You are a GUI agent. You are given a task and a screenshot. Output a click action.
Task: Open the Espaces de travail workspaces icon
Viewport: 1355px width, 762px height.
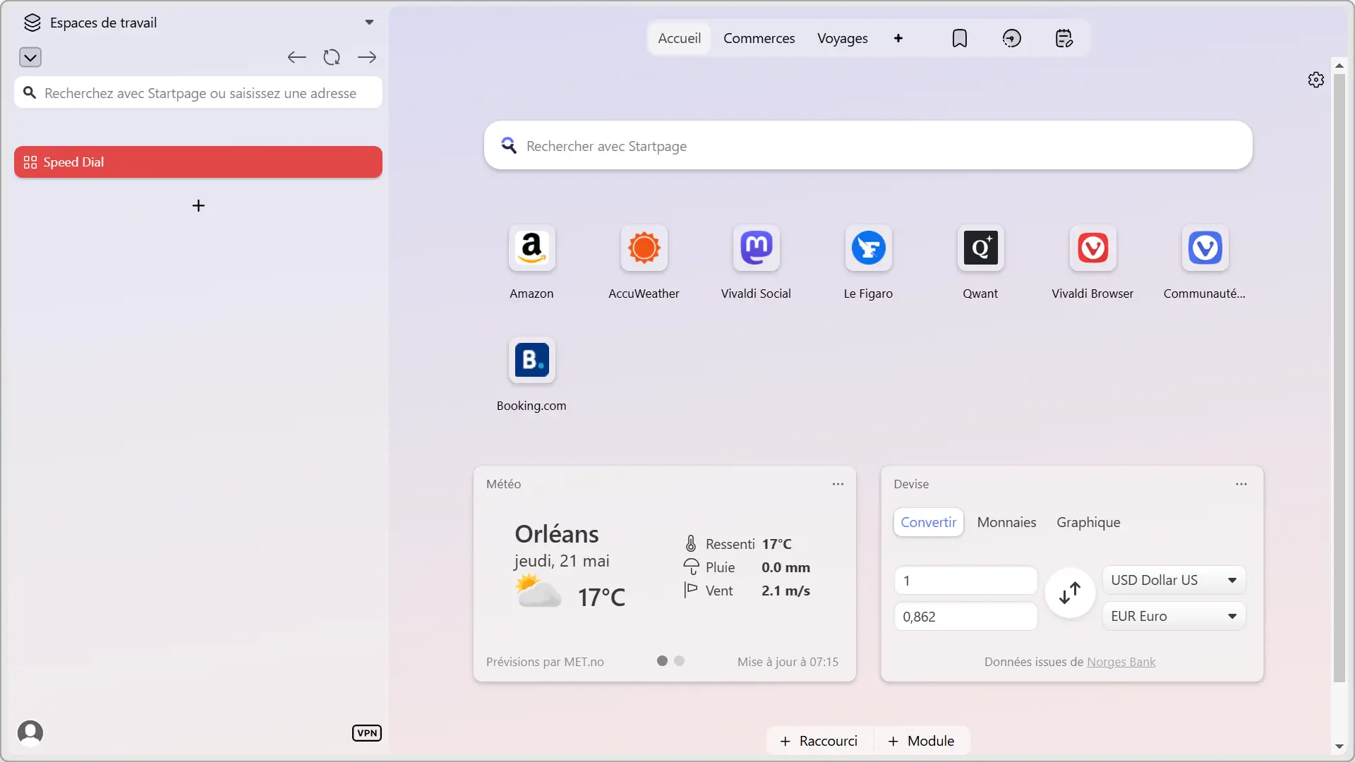(32, 23)
